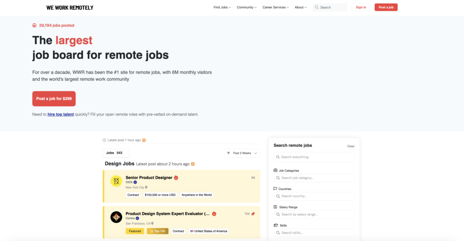Click the Search job category field

(x=314, y=178)
